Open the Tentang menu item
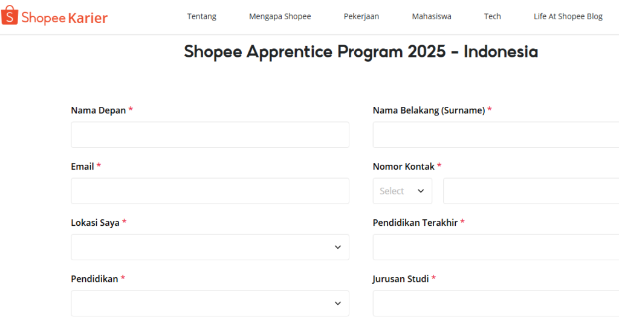619x323 pixels. [202, 16]
